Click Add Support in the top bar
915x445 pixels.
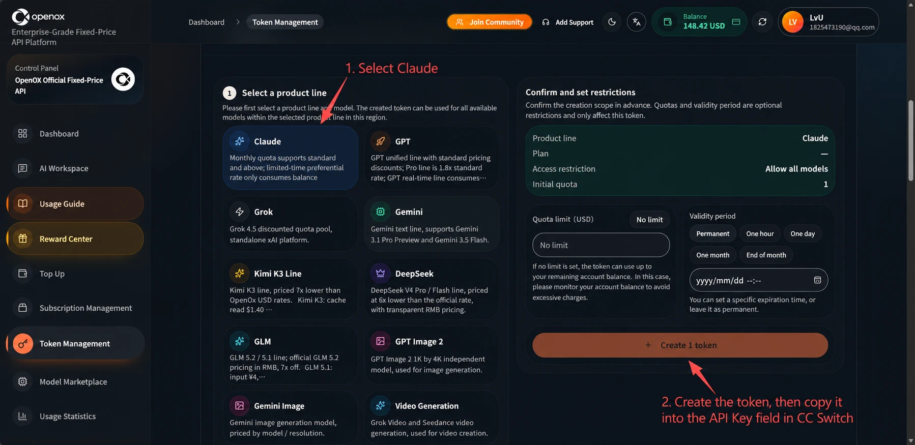(x=568, y=22)
